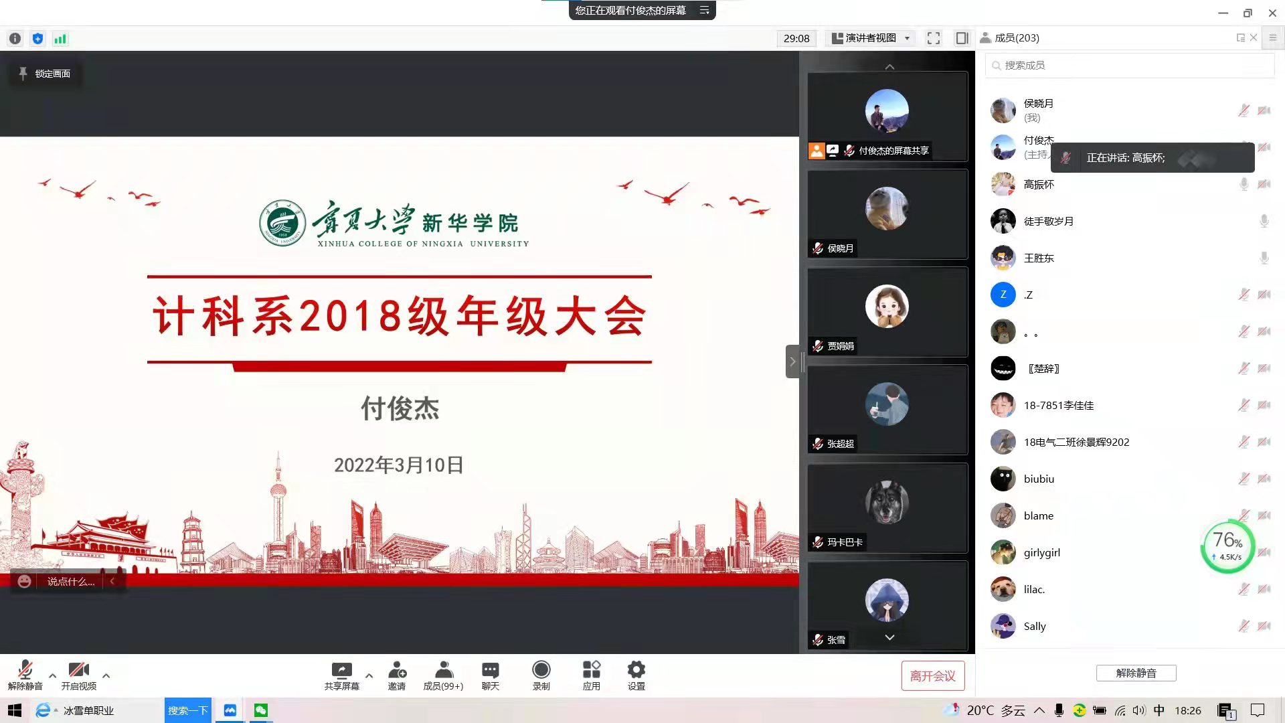The width and height of the screenshot is (1285, 723).
Task: Pop out the members panel
Action: pos(1241,38)
